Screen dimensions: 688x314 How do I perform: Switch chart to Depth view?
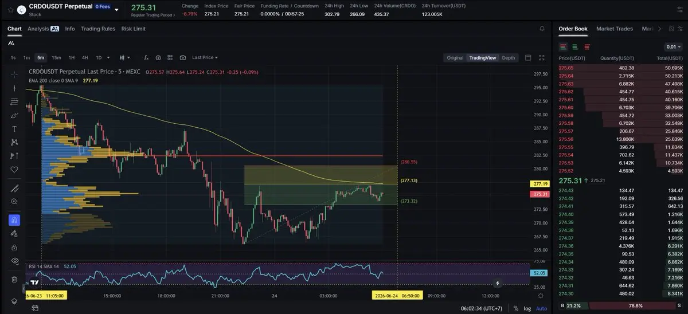coord(509,58)
